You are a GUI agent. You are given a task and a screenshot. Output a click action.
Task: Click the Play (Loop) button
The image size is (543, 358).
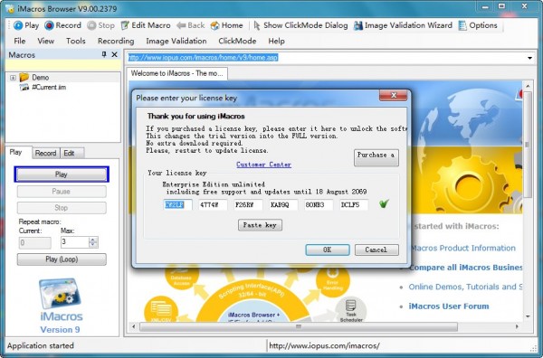coord(62,259)
